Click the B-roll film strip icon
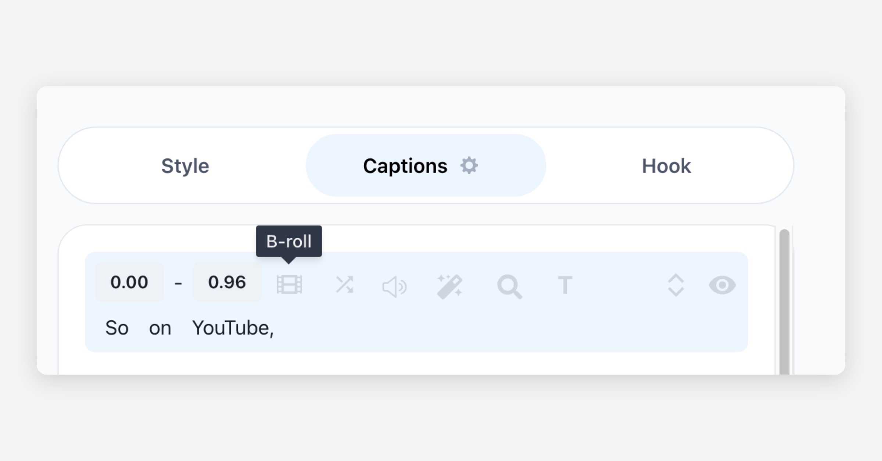882x461 pixels. point(289,285)
